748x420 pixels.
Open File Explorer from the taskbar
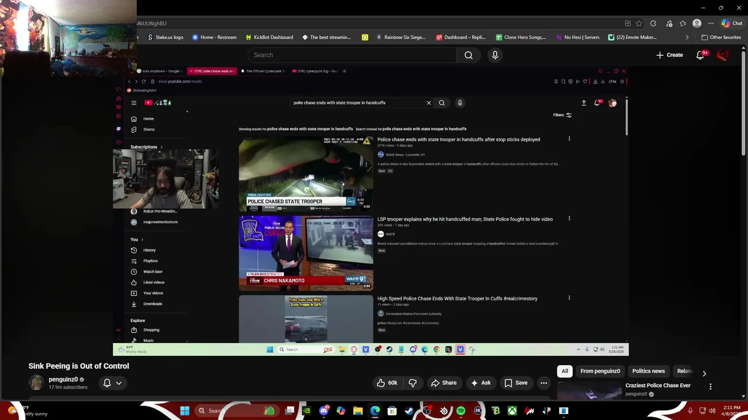click(358, 411)
